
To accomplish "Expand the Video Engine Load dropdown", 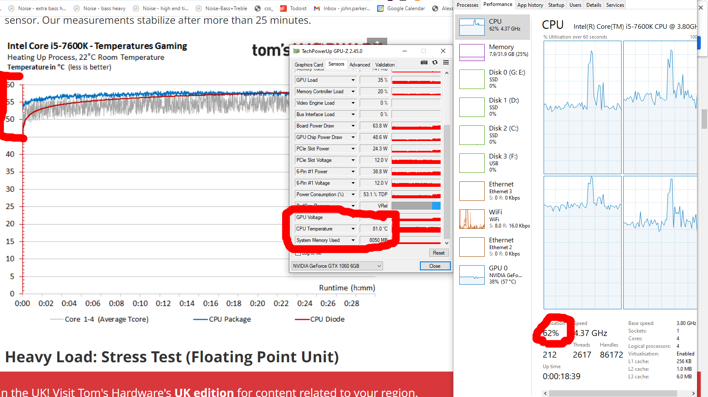I will click(353, 103).
